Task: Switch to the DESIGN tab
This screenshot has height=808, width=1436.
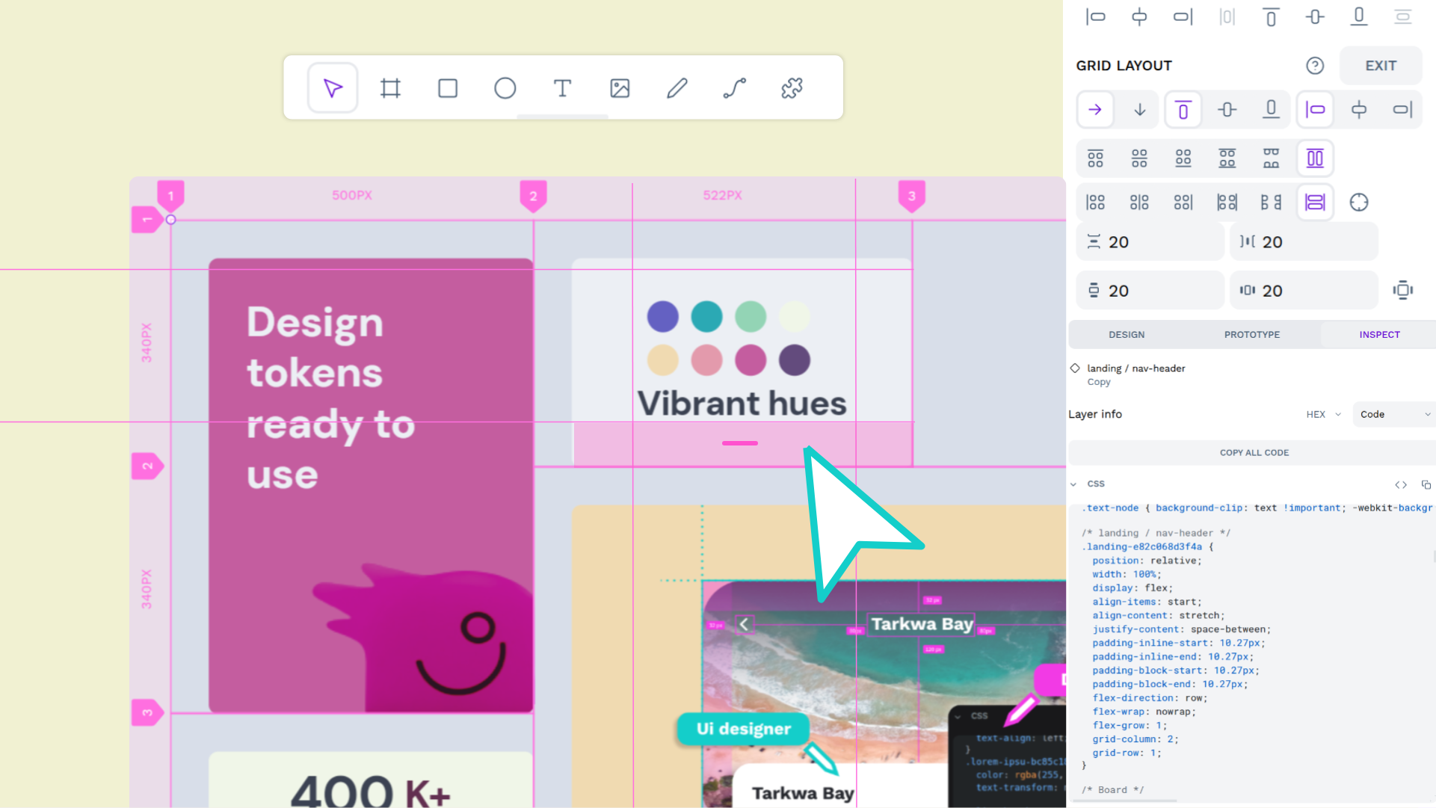Action: pyautogui.click(x=1127, y=335)
